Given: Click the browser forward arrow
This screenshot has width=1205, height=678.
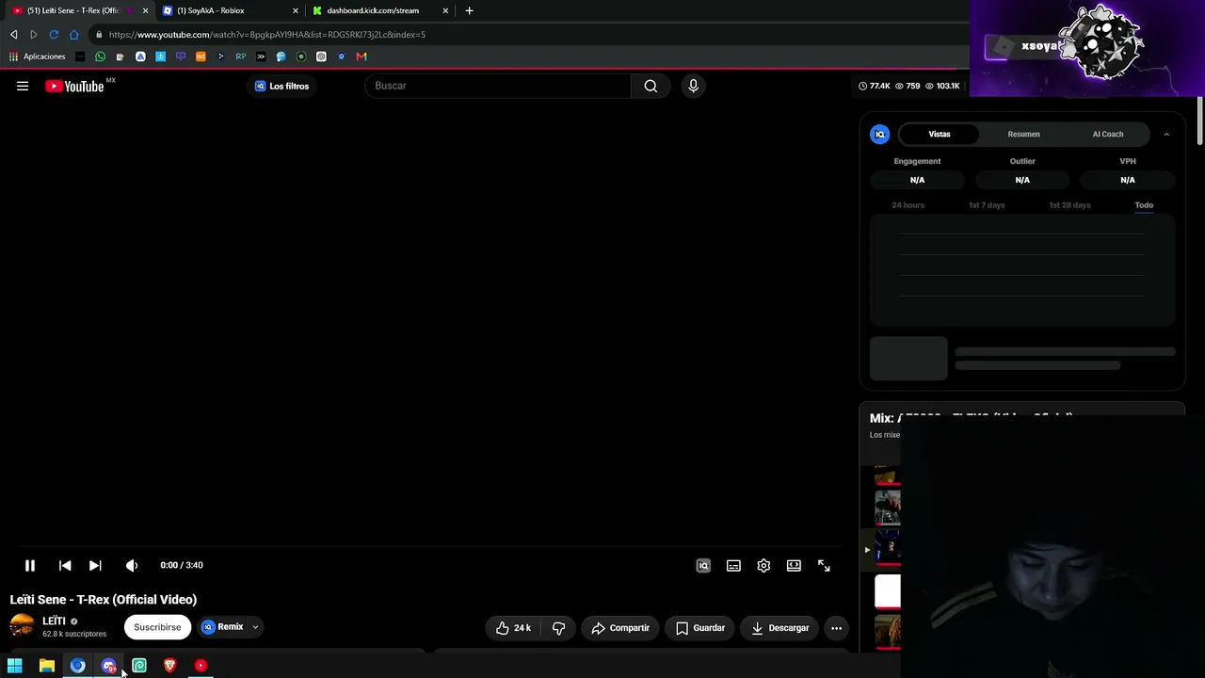Looking at the screenshot, I should pos(34,35).
